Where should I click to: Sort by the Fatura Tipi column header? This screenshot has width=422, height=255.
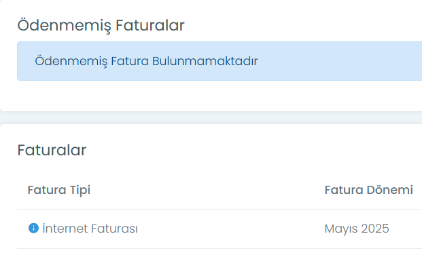click(x=59, y=190)
